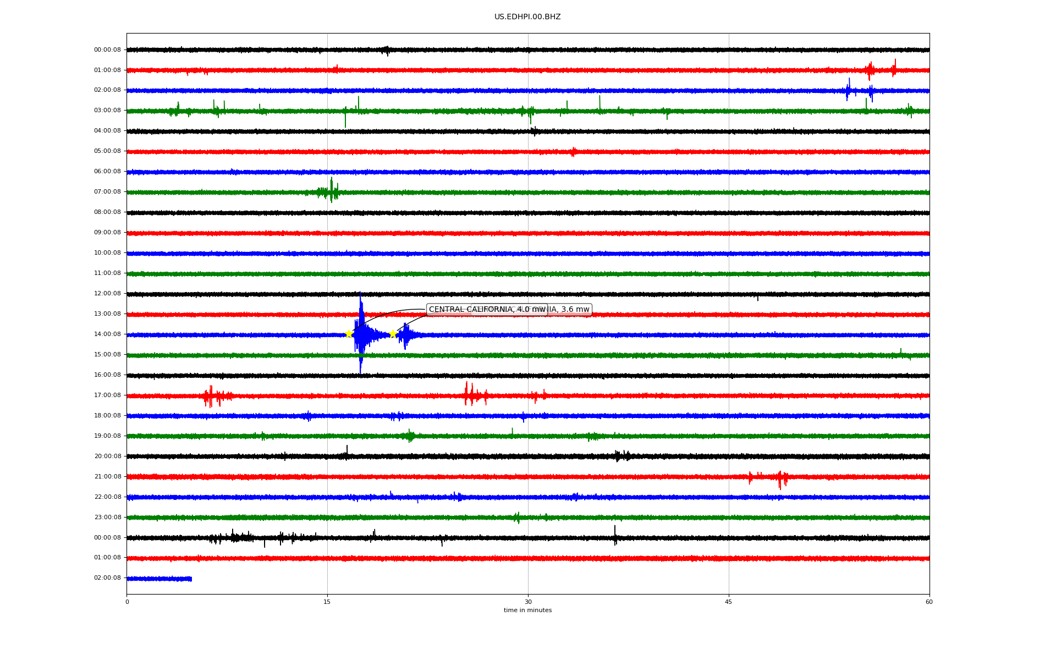Click the 45 tick on the x-axis

pyautogui.click(x=728, y=602)
